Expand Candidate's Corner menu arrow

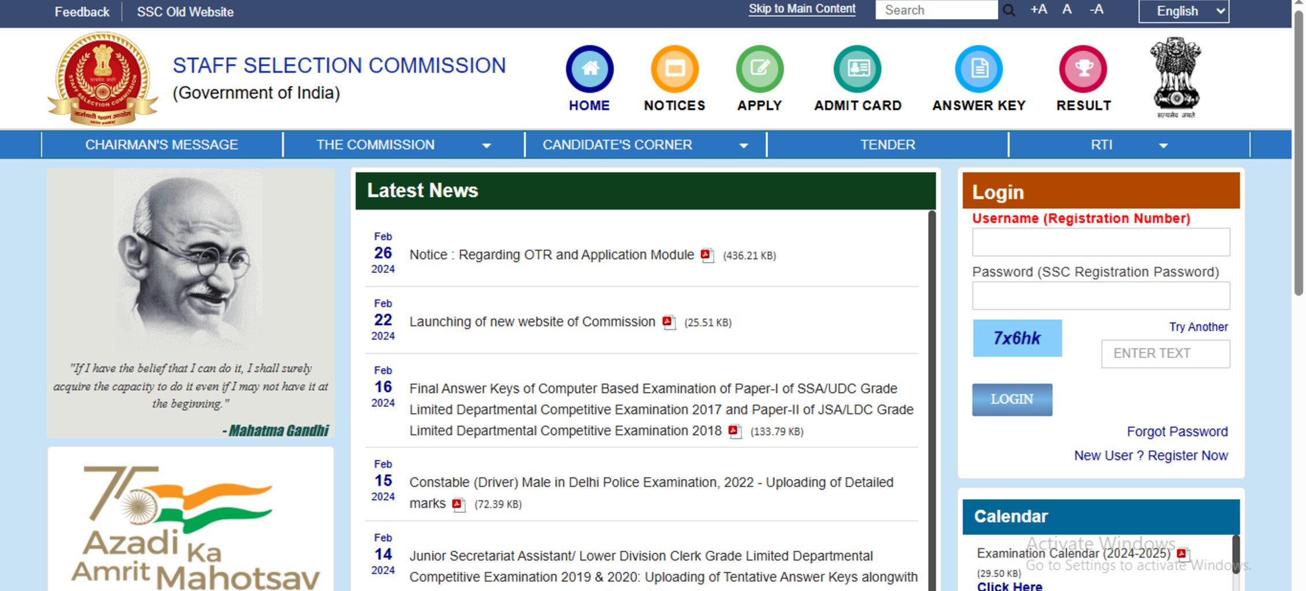tap(744, 145)
